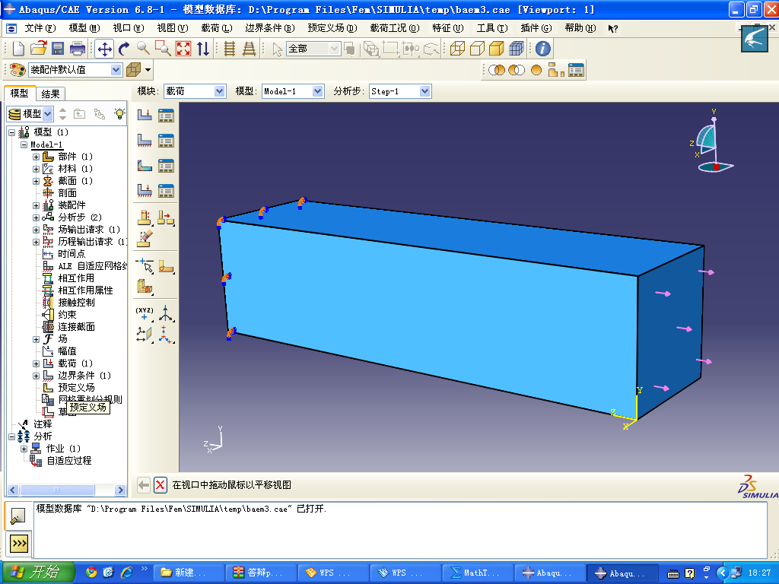Cancel the current procedure with red X

click(161, 485)
